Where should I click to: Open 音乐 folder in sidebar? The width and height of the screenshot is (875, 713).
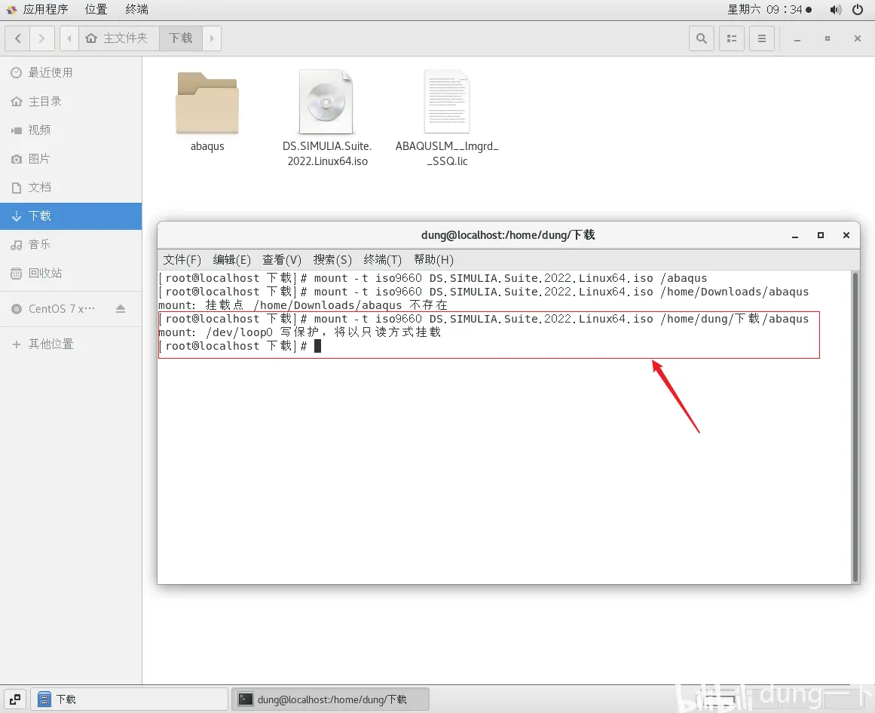71,244
